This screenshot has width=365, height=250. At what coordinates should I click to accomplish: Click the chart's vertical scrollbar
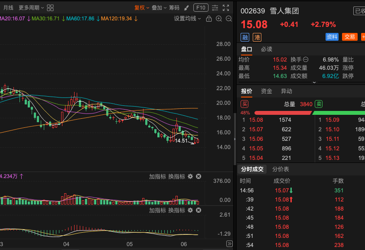235,139
